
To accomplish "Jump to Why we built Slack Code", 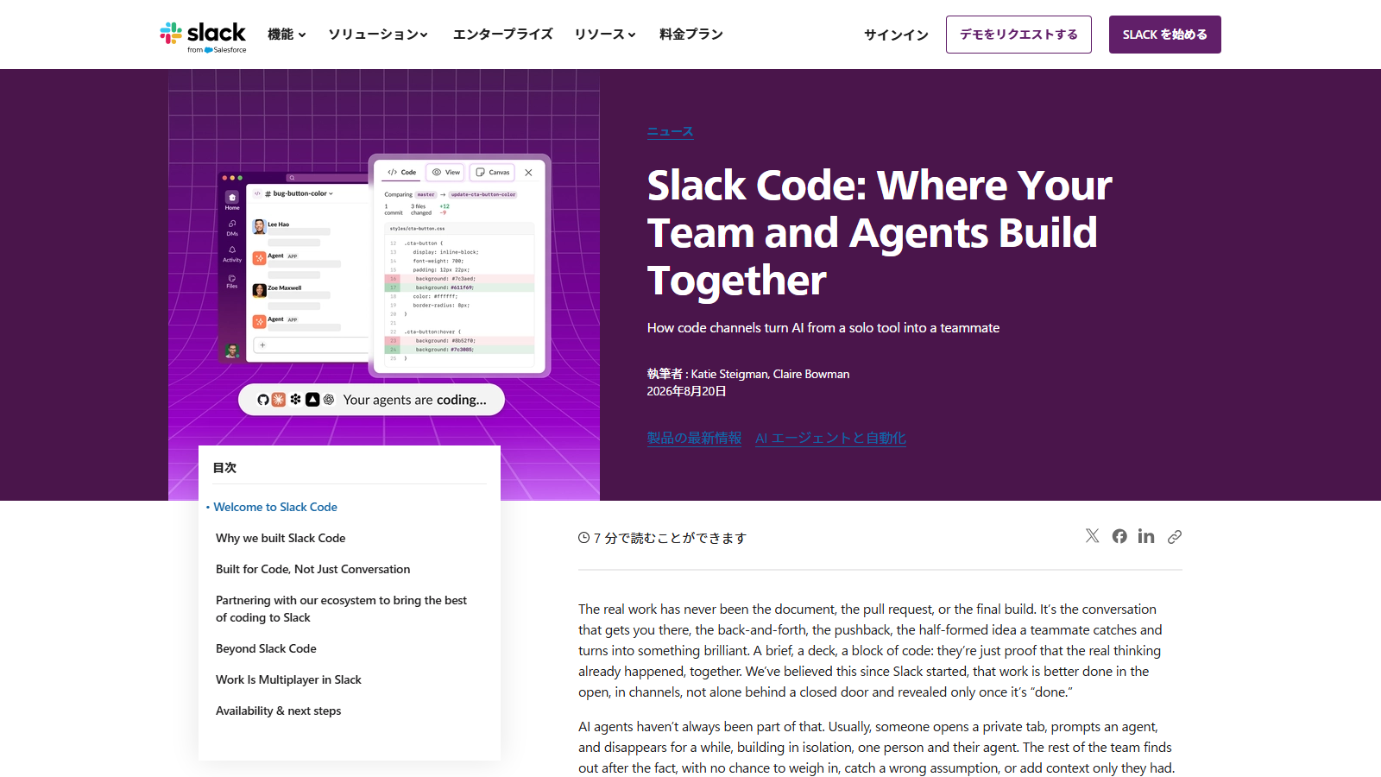I will pyautogui.click(x=281, y=538).
